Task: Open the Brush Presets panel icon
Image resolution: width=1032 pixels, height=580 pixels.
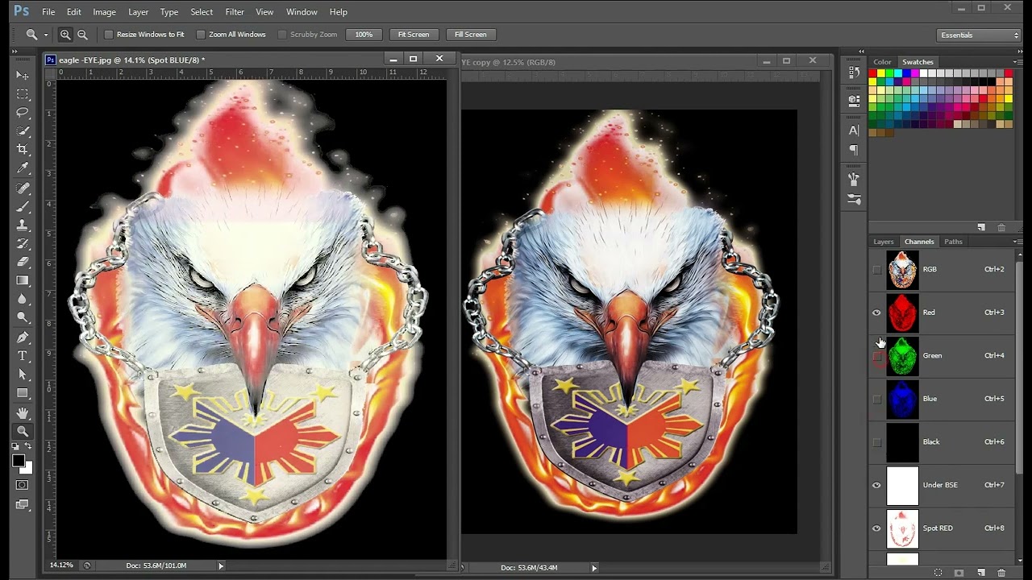Action: click(x=854, y=179)
